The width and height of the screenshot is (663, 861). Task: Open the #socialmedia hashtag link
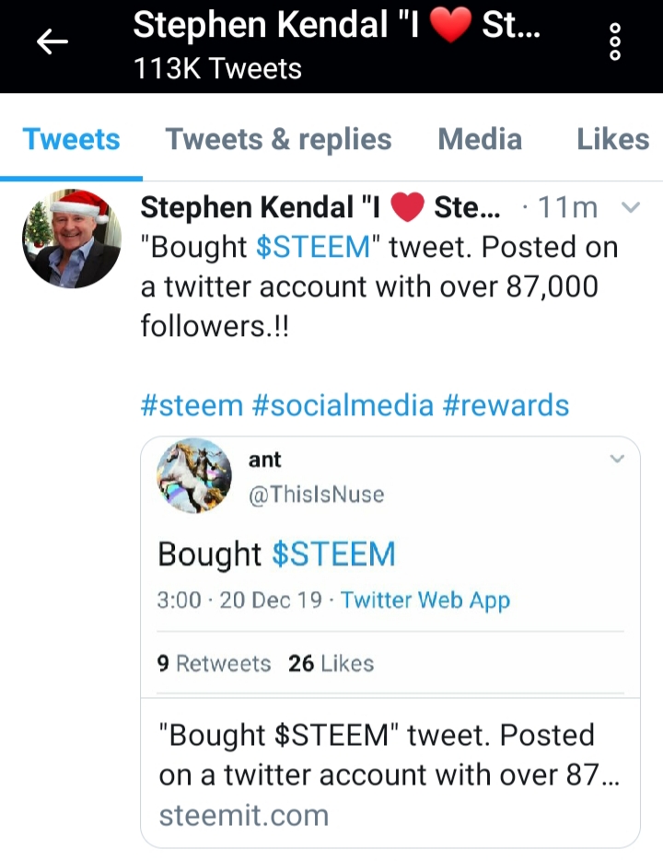[343, 405]
